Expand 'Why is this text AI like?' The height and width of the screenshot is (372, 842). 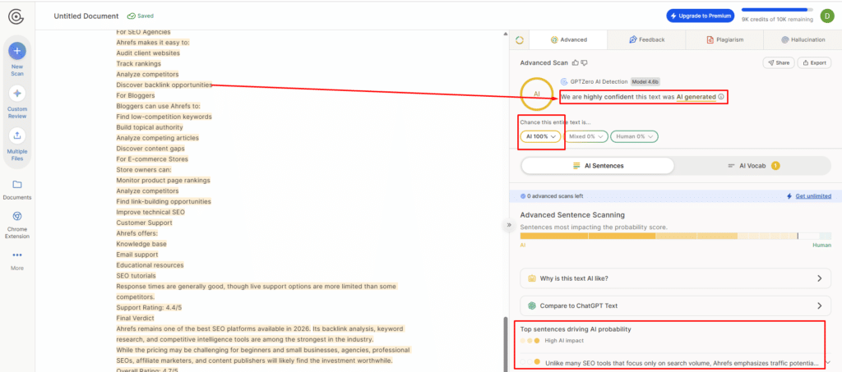676,278
